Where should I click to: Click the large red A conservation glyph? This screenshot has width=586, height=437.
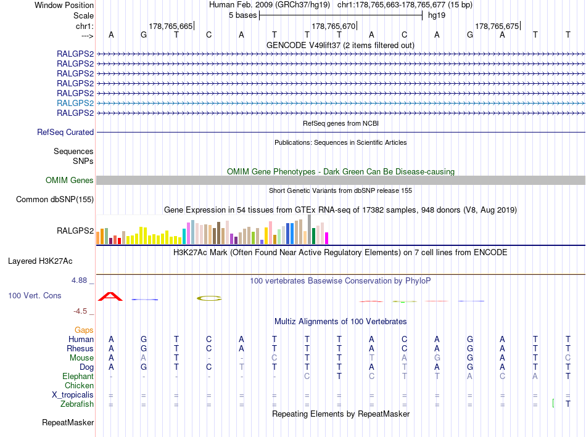coord(110,296)
